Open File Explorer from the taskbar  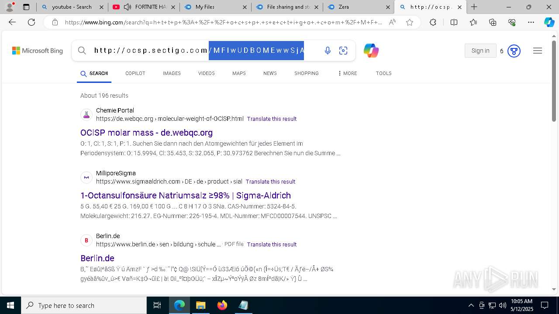click(x=200, y=305)
